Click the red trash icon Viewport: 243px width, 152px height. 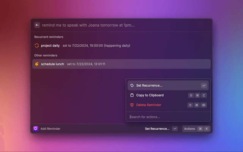pyautogui.click(x=132, y=105)
